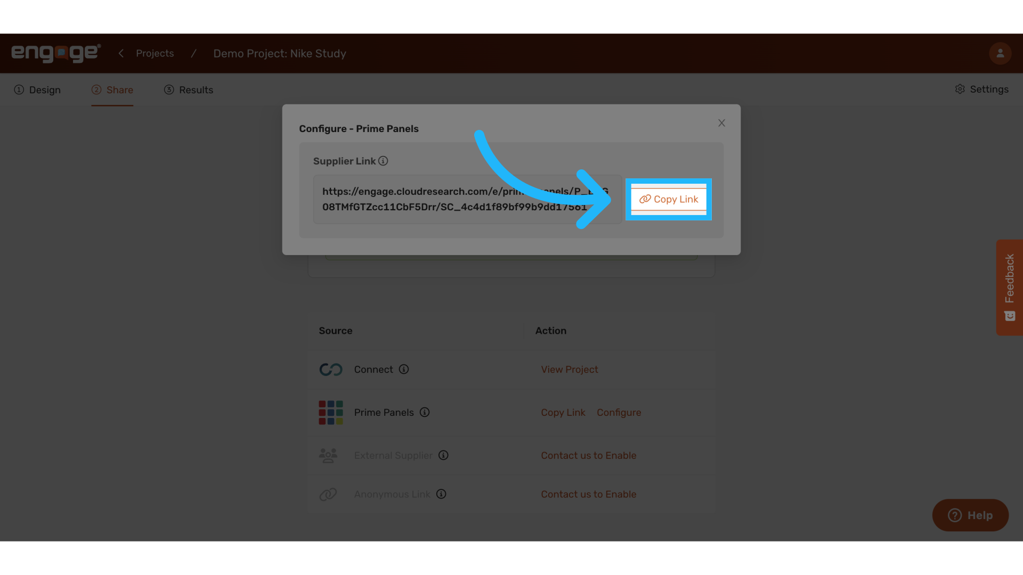Click Contact us to Enable for Anonymous Link

(588, 494)
